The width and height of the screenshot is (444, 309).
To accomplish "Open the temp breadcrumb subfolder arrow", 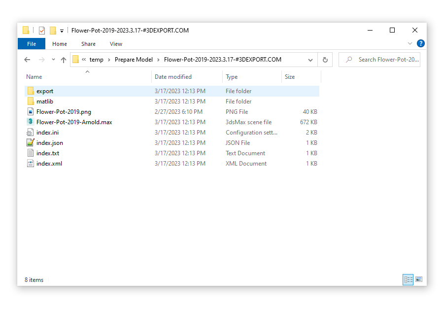I will click(109, 60).
